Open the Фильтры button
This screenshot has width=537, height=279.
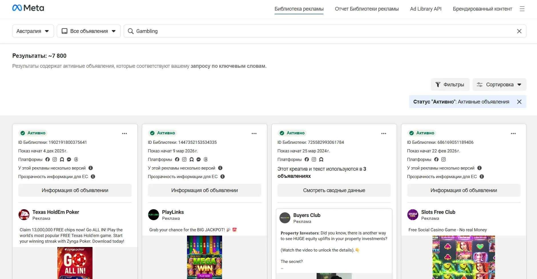point(450,85)
